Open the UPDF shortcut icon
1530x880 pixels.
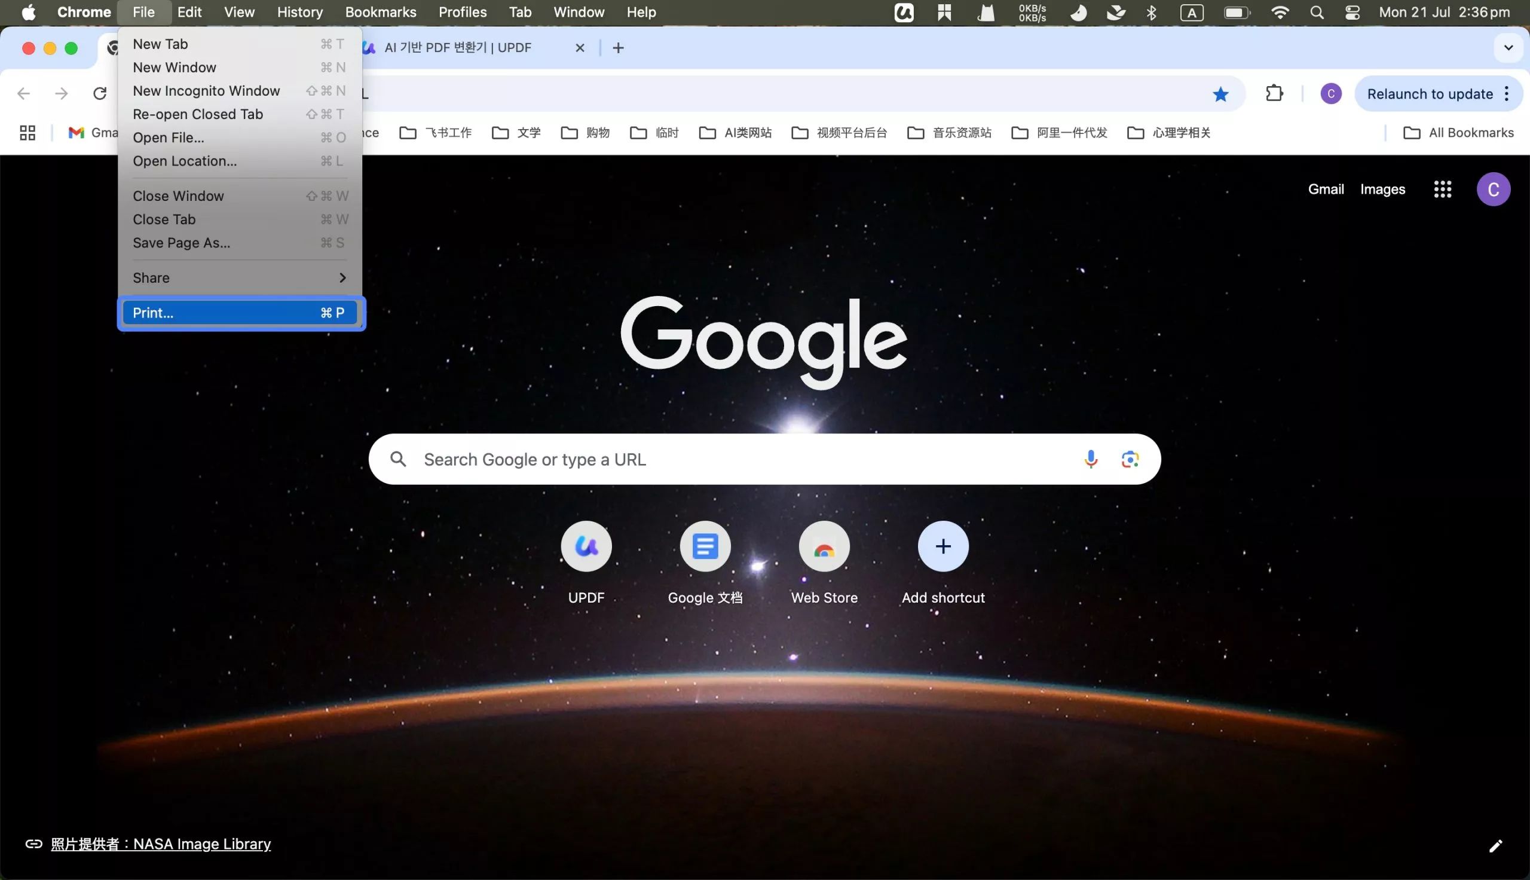586,546
